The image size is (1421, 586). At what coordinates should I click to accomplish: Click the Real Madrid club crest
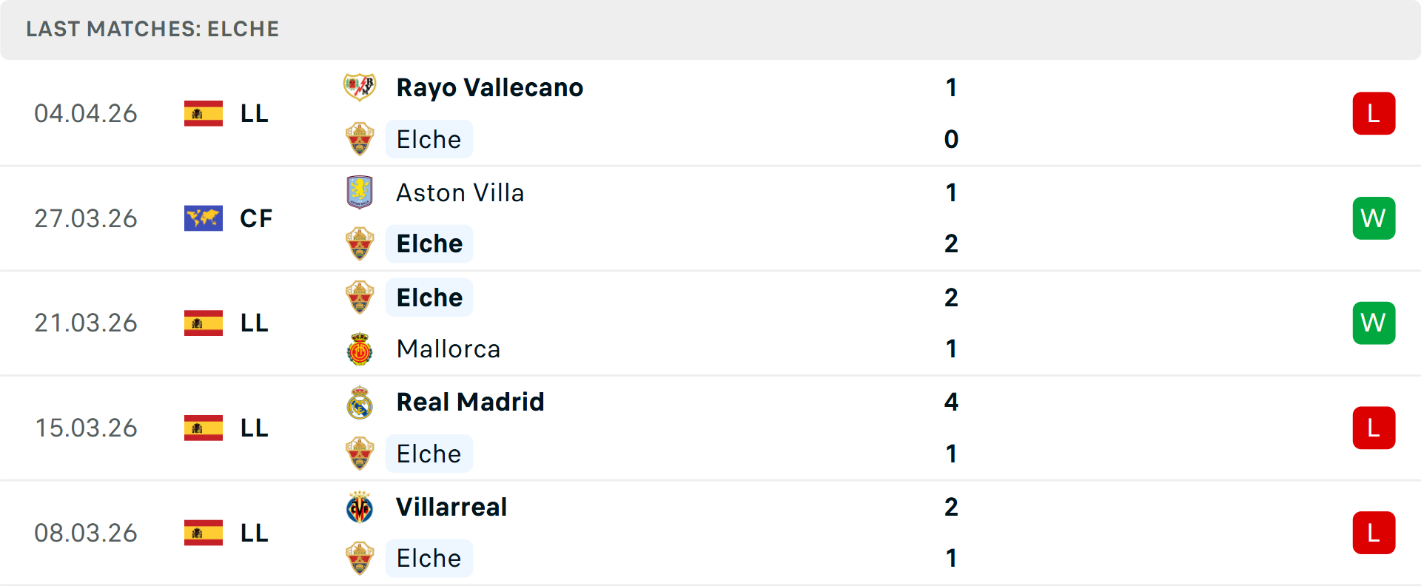tap(360, 403)
